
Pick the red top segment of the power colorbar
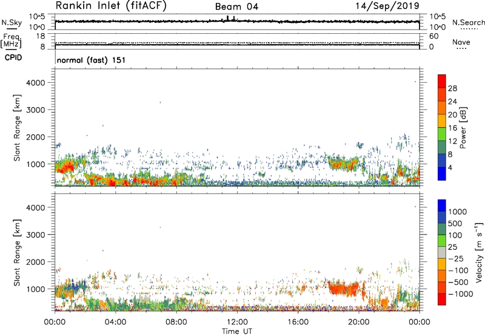[442, 81]
